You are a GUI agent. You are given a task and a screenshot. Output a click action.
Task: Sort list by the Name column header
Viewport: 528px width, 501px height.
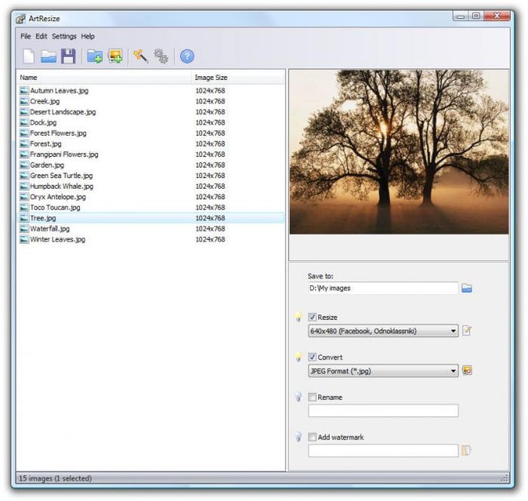[x=104, y=78]
